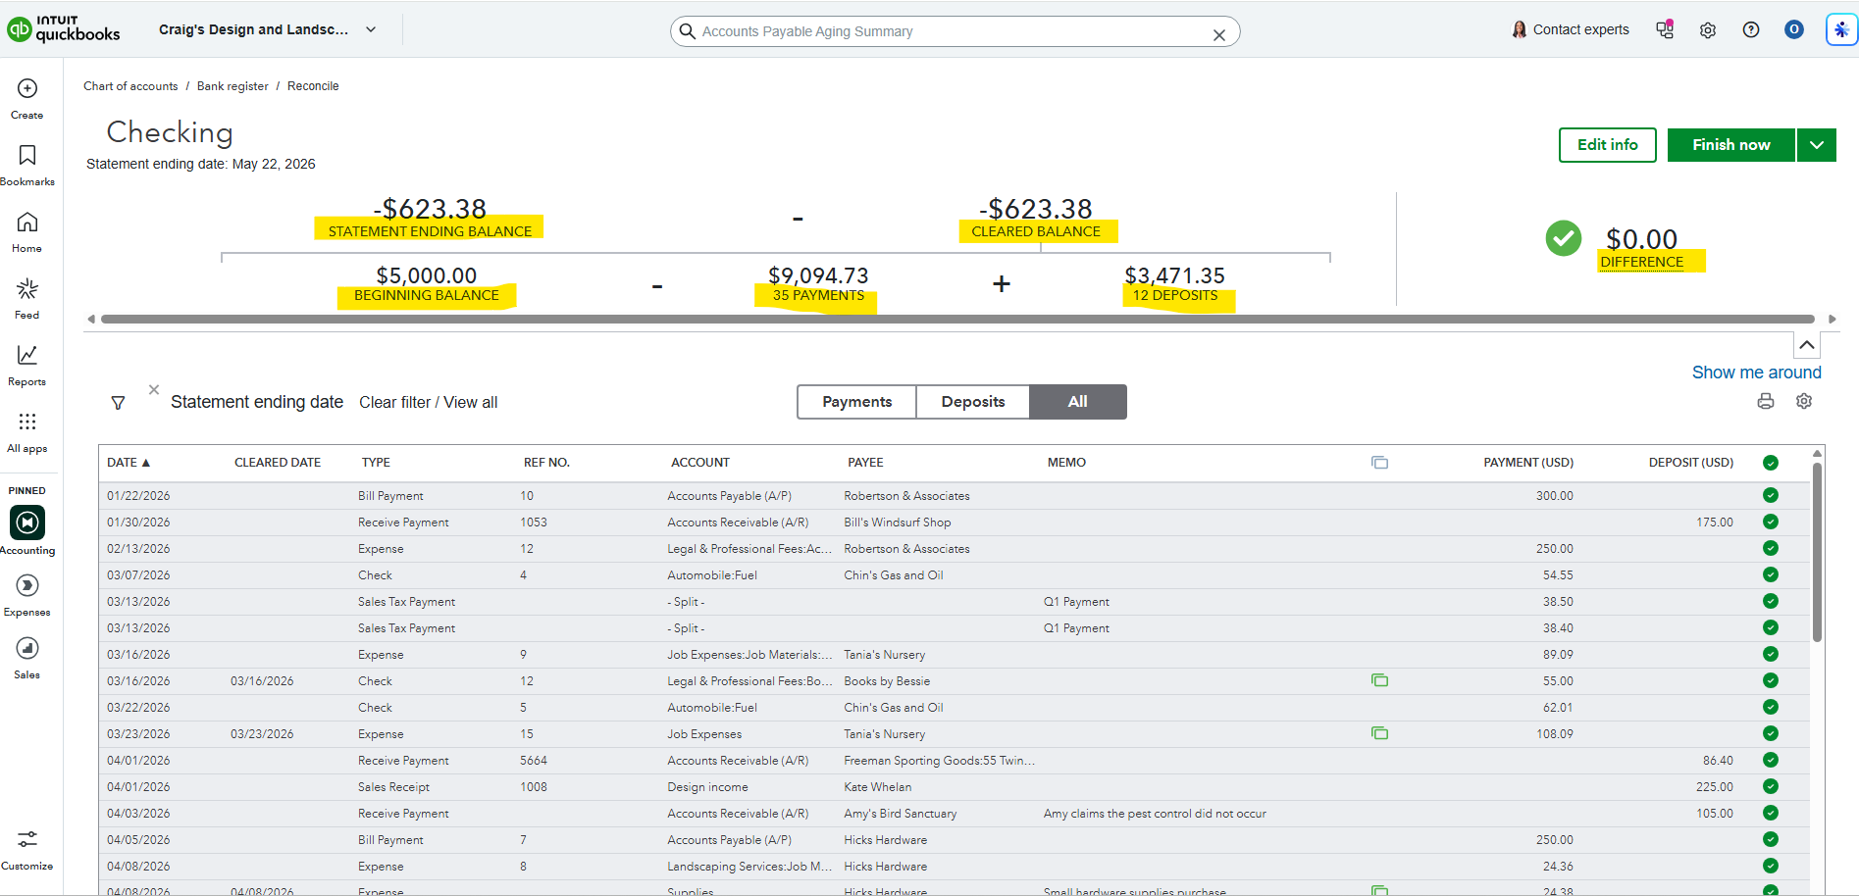Collapse the reconcile summary panel
1859x896 pixels.
click(1807, 345)
